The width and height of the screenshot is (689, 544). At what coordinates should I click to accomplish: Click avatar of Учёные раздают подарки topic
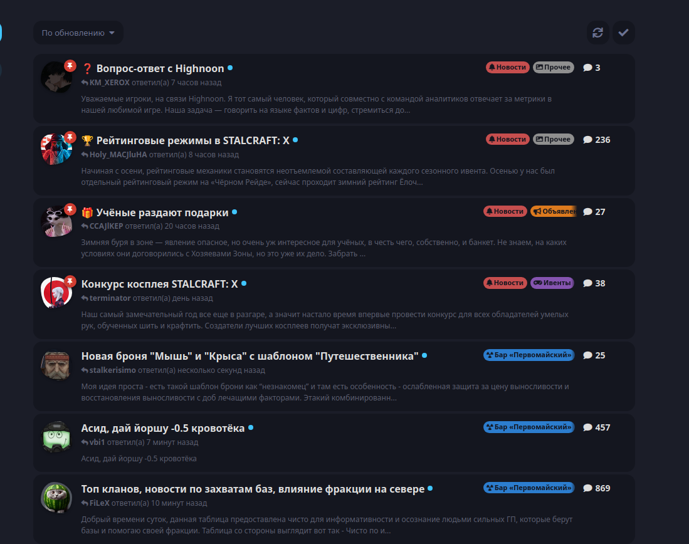56,221
